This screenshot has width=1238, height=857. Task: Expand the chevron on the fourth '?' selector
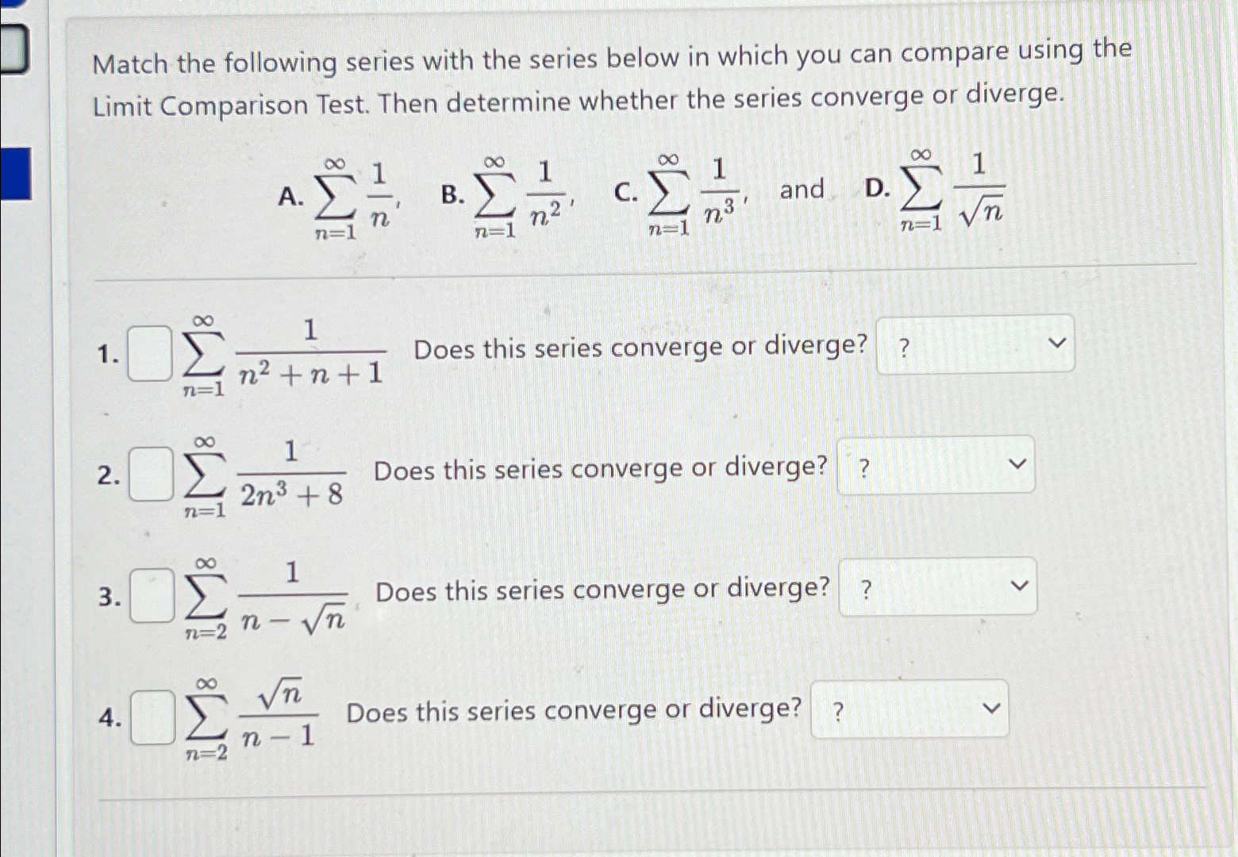click(x=991, y=707)
